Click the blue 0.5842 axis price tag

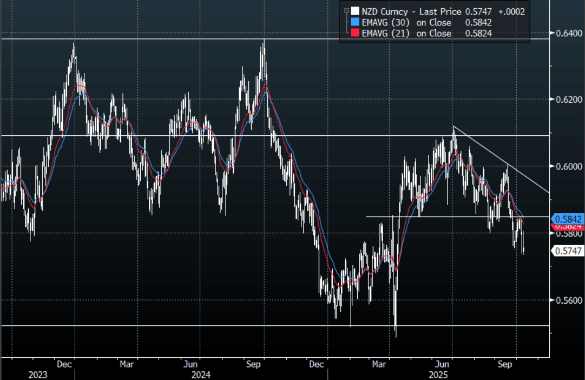[x=566, y=219]
